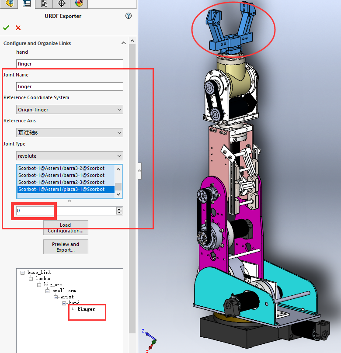The height and width of the screenshot is (353, 341).
Task: Cancel with the red X icon
Action: point(18,28)
